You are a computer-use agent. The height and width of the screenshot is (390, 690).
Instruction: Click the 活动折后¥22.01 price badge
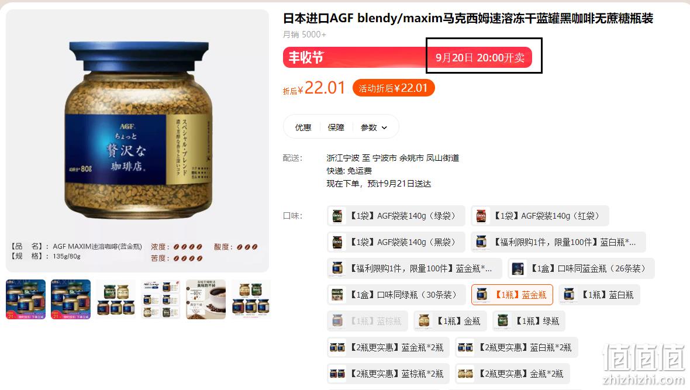tap(394, 88)
